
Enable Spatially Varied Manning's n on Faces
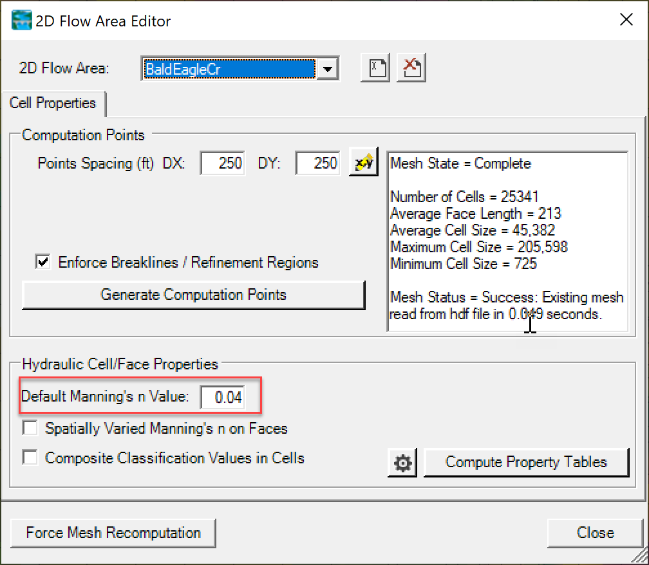pos(30,428)
